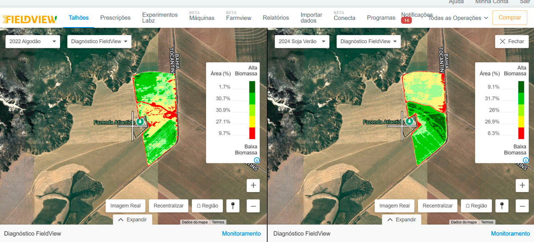Zoom in on the left map
This screenshot has width=534, height=242.
coord(253,185)
